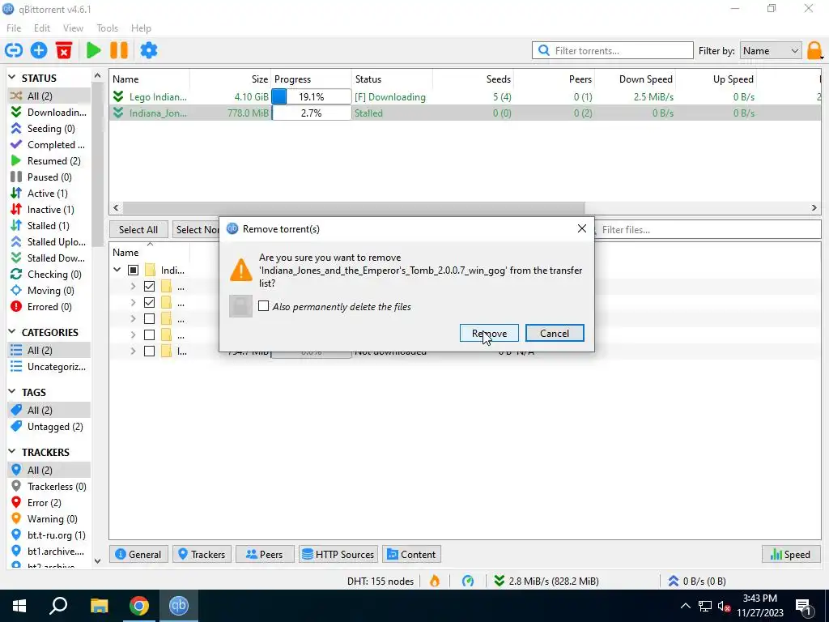Open the View menu
Screen dimensions: 829x622
pyautogui.click(x=73, y=28)
